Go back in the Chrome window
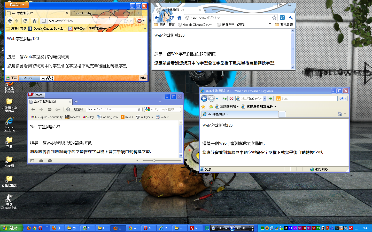 click(x=157, y=18)
